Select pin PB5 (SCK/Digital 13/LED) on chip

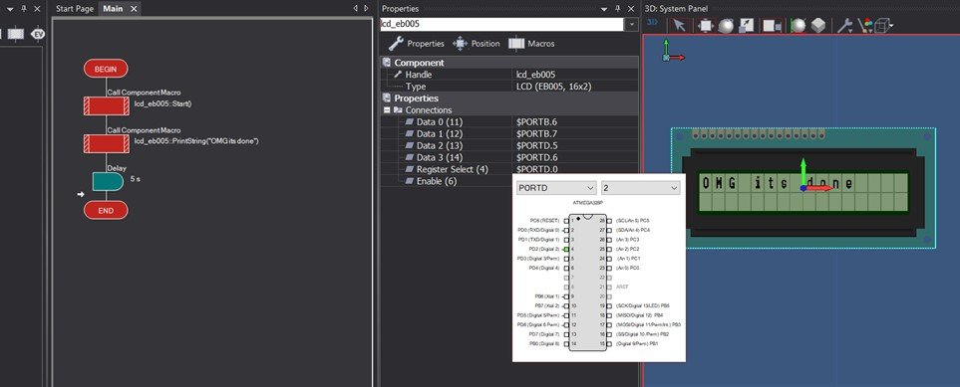pyautogui.click(x=609, y=305)
